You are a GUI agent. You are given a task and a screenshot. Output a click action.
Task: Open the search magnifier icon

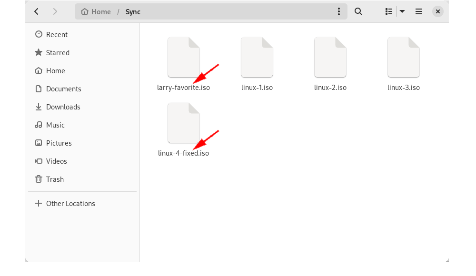pyautogui.click(x=358, y=11)
